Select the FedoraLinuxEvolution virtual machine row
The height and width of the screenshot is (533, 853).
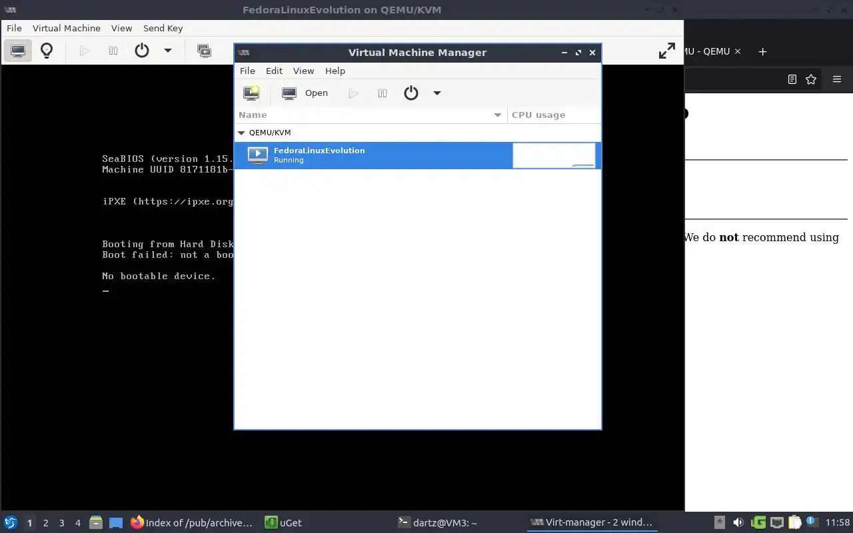coord(418,155)
